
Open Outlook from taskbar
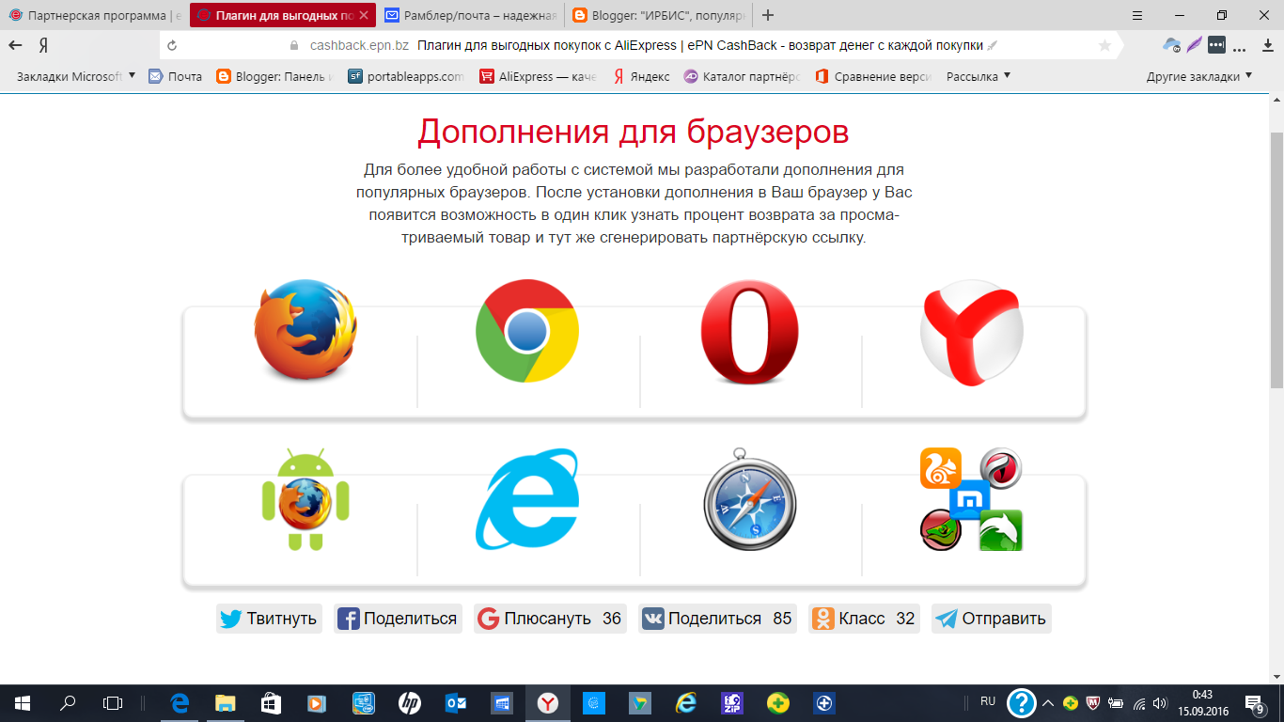click(x=456, y=702)
